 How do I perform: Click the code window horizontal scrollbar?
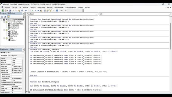coord(41,92)
